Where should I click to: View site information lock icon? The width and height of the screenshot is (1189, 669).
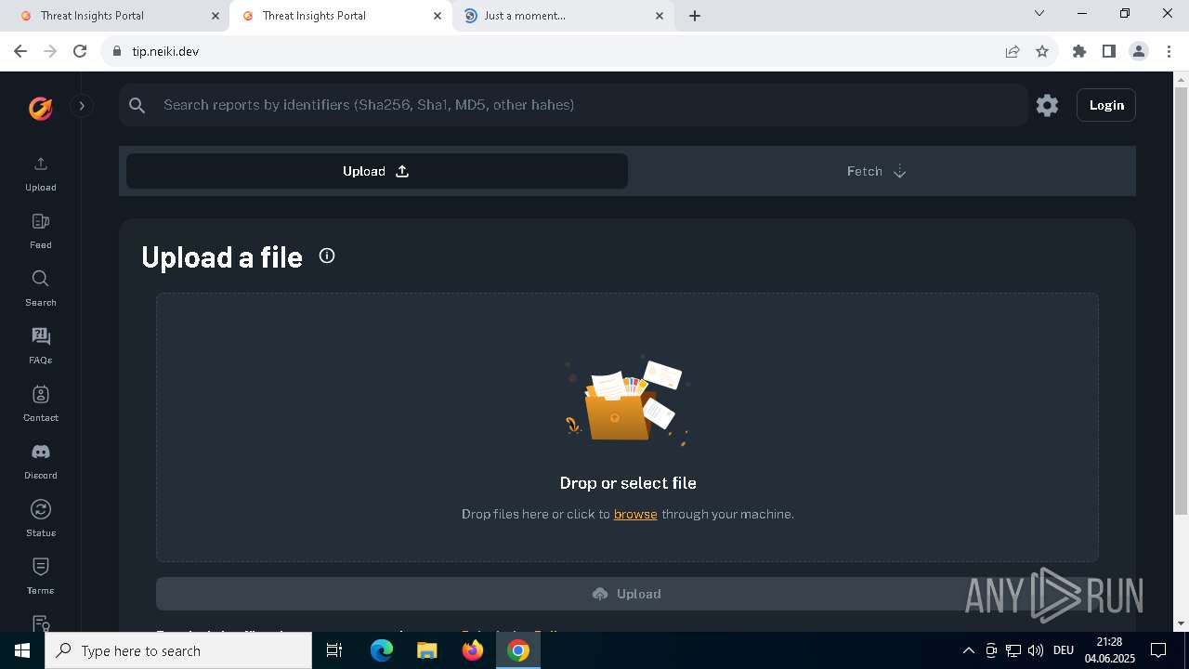117,51
